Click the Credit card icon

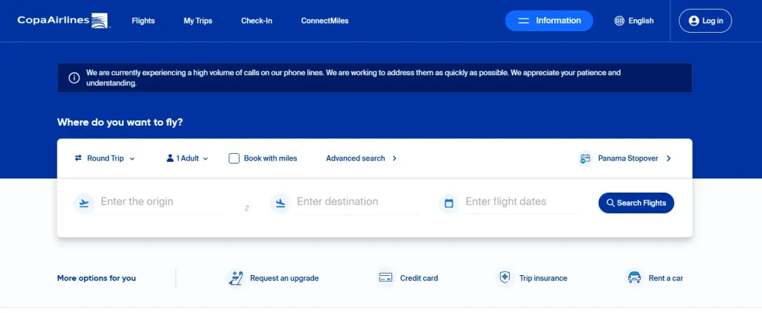(385, 278)
